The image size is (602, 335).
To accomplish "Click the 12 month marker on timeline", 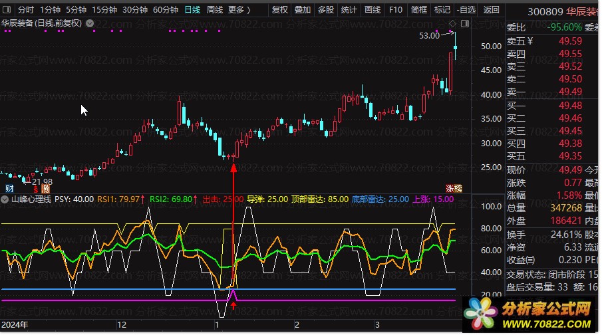I will (x=122, y=325).
